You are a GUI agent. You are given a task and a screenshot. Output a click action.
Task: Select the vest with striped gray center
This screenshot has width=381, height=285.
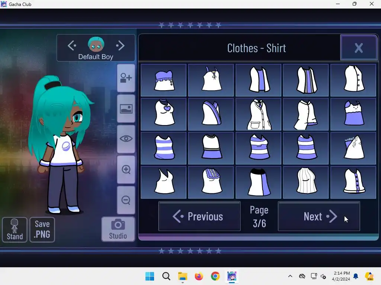[x=306, y=80]
